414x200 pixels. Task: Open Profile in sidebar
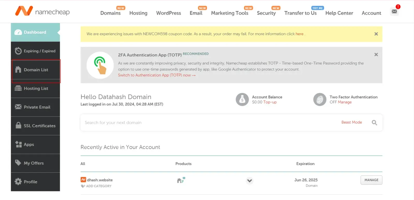coord(35,182)
